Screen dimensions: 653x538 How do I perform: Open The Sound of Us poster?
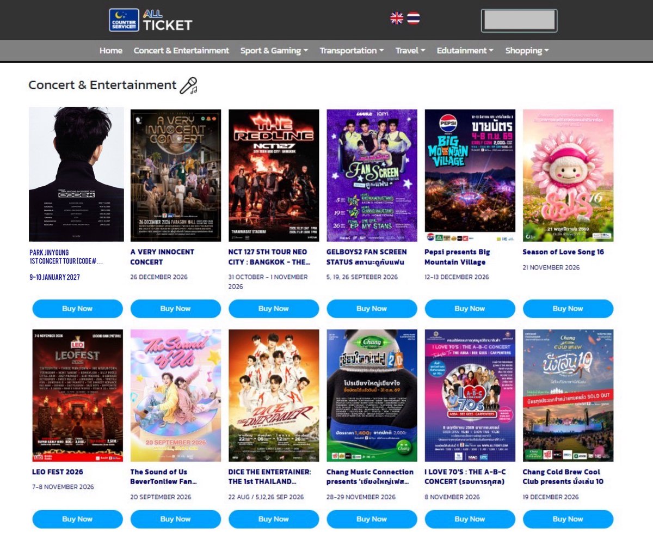tap(176, 395)
